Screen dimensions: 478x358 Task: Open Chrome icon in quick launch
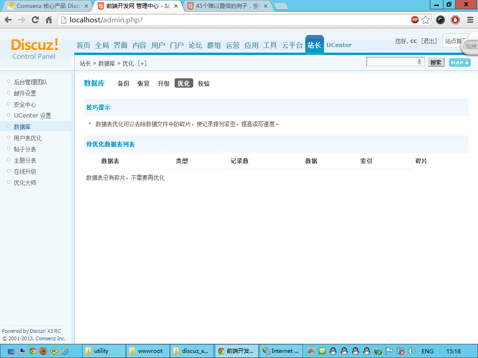pos(33,351)
